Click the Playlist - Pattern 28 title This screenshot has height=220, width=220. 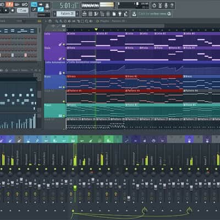[x=113, y=21]
